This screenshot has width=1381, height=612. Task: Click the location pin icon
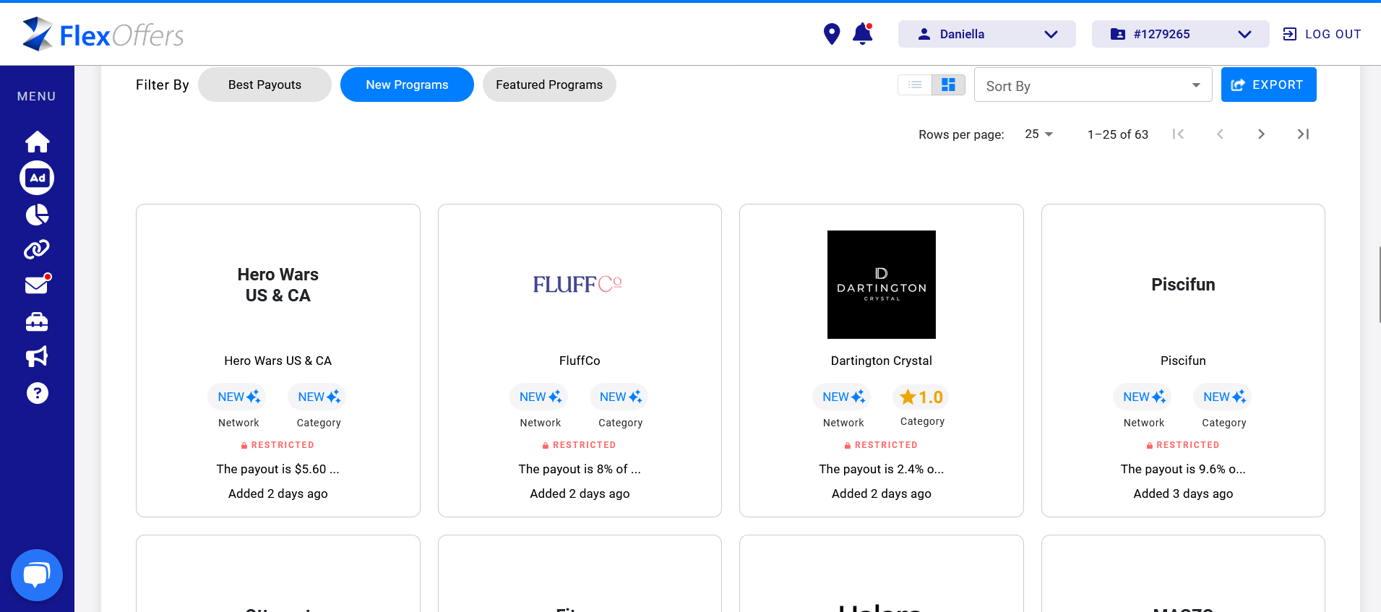[832, 34]
